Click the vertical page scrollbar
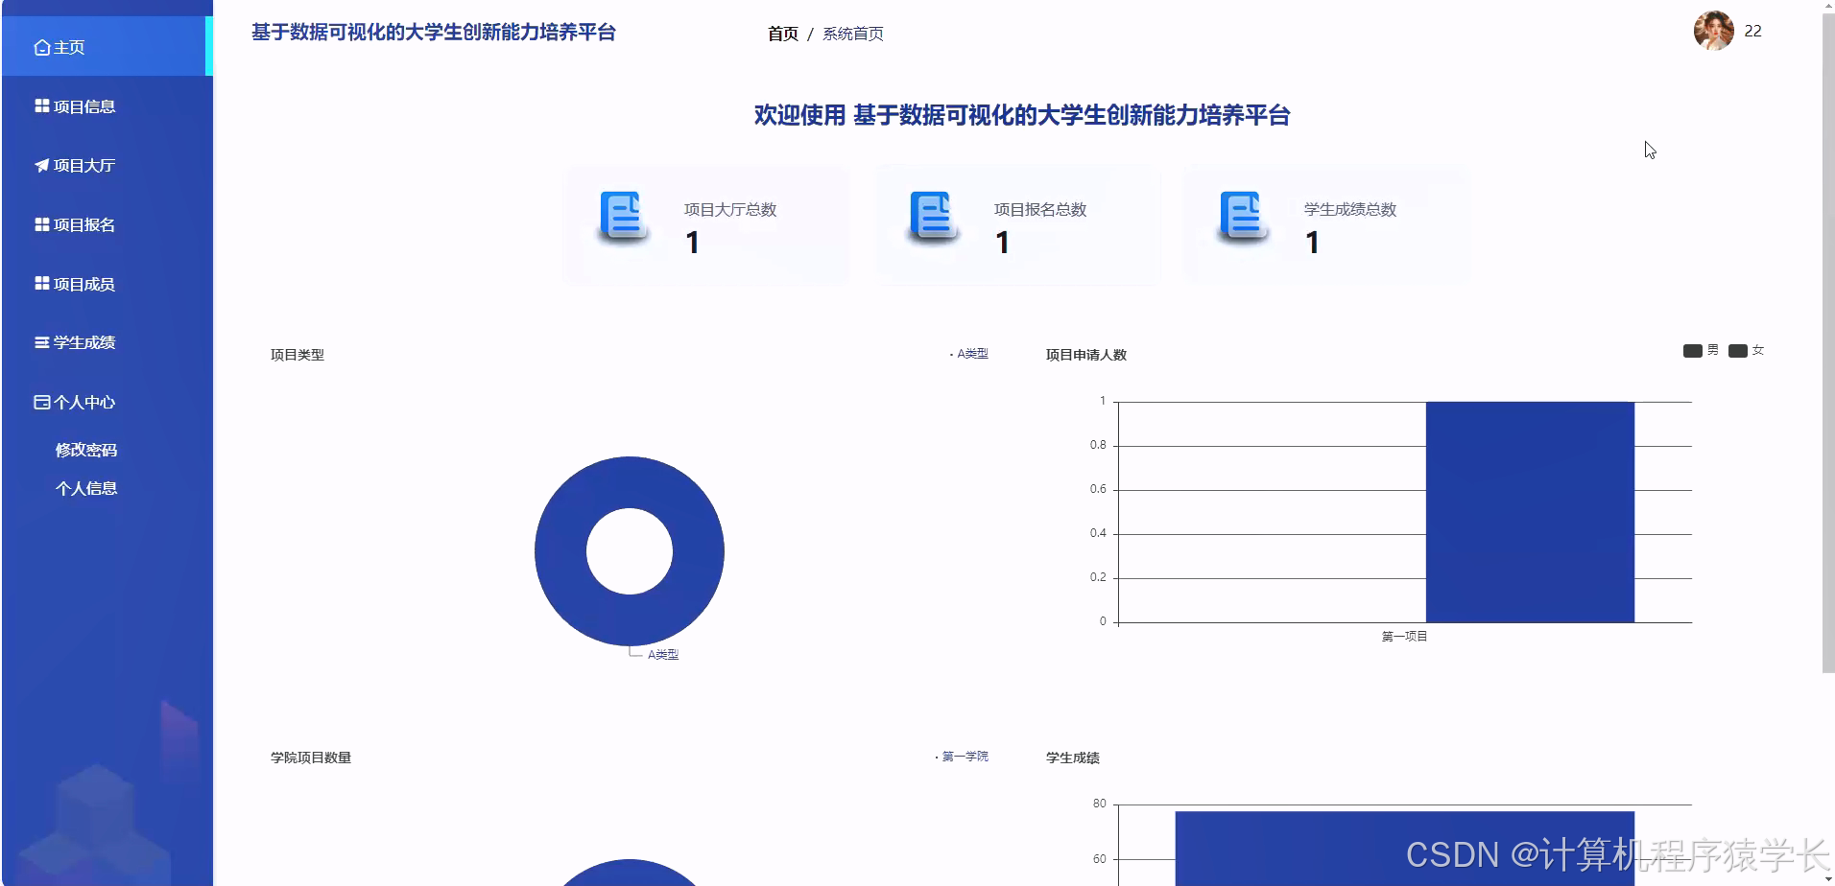The width and height of the screenshot is (1835, 886). pyautogui.click(x=1827, y=343)
